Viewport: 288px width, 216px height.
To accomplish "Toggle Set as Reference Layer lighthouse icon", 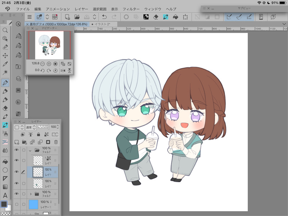I will coord(31,134).
